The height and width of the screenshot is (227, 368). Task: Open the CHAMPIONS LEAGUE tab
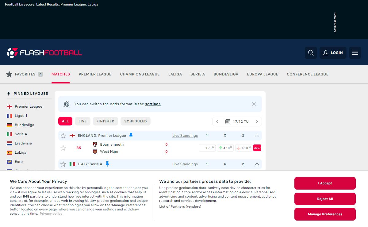140,74
